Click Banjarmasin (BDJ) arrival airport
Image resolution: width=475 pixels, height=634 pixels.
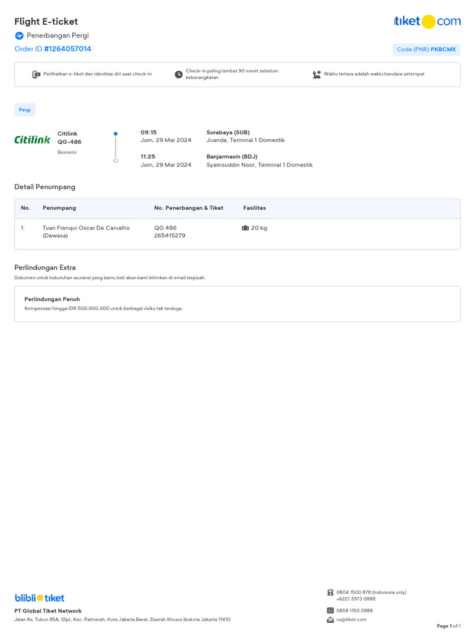pos(232,157)
